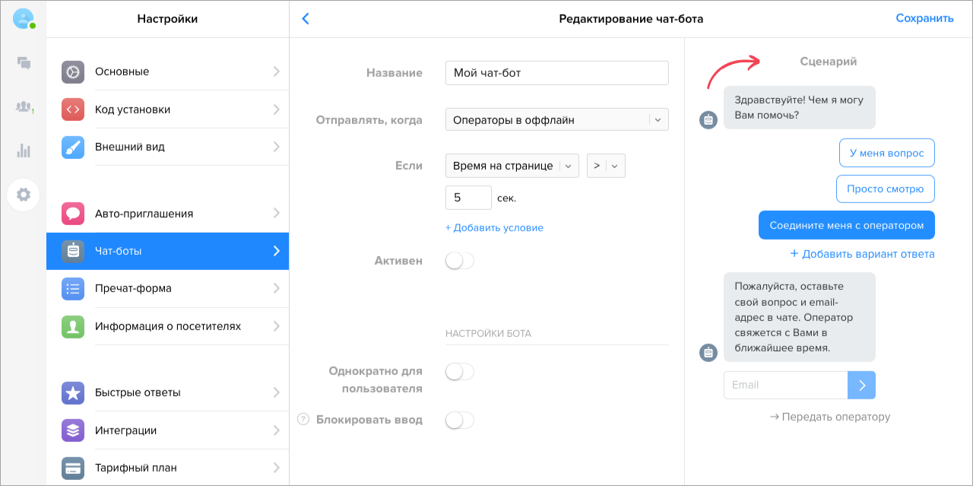Click the Email input field in the preview
This screenshot has height=486, width=973.
click(783, 385)
